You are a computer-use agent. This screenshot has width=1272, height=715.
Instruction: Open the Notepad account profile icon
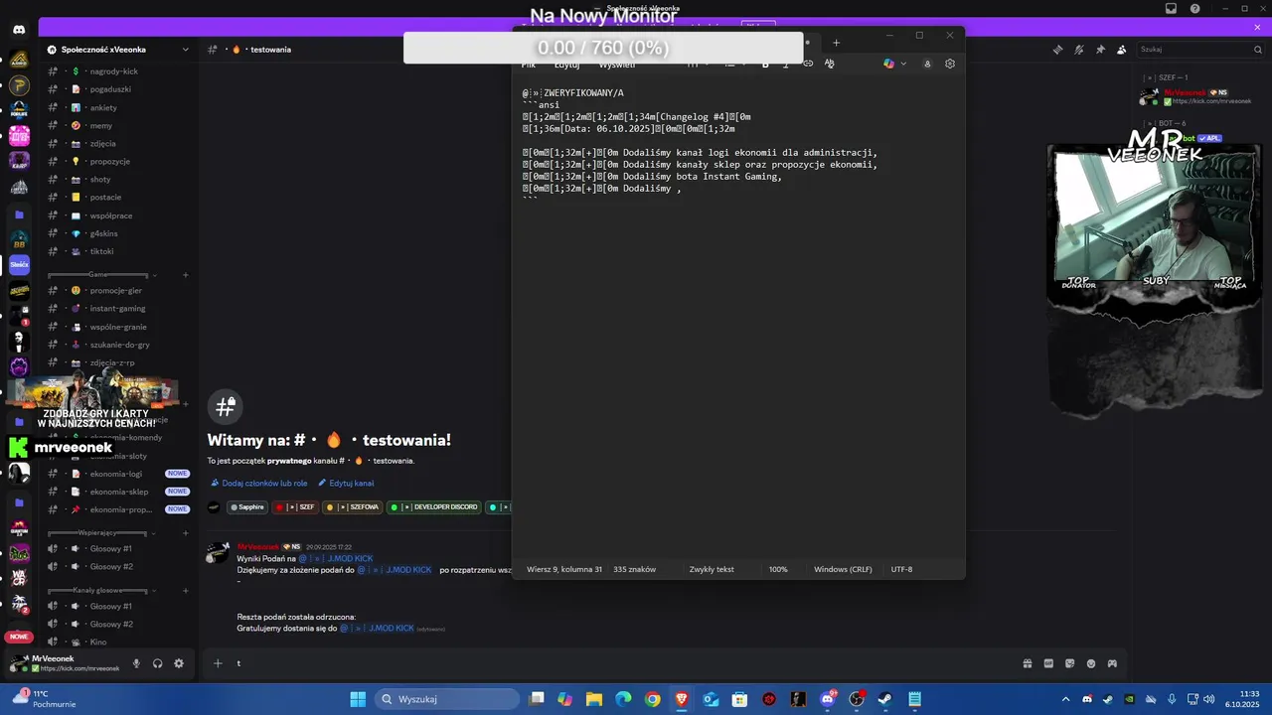coord(927,64)
